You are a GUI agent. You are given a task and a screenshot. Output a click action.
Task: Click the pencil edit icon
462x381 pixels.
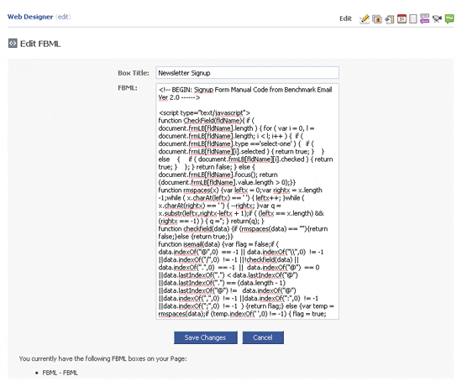tap(365, 19)
